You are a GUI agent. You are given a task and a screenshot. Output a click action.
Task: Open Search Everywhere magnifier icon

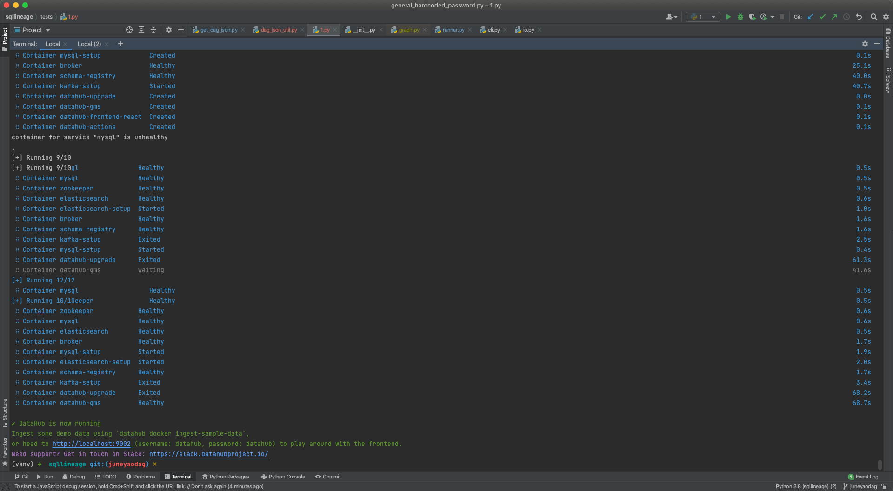point(874,17)
